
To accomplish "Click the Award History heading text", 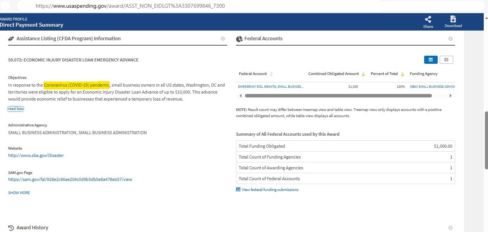I will click(33, 228).
